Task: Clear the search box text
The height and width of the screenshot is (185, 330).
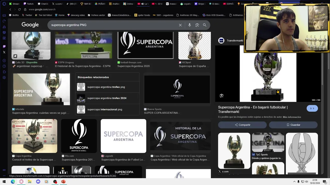Action: pyautogui.click(x=180, y=25)
